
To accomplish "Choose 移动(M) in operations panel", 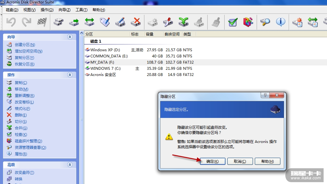I will coord(22,89).
